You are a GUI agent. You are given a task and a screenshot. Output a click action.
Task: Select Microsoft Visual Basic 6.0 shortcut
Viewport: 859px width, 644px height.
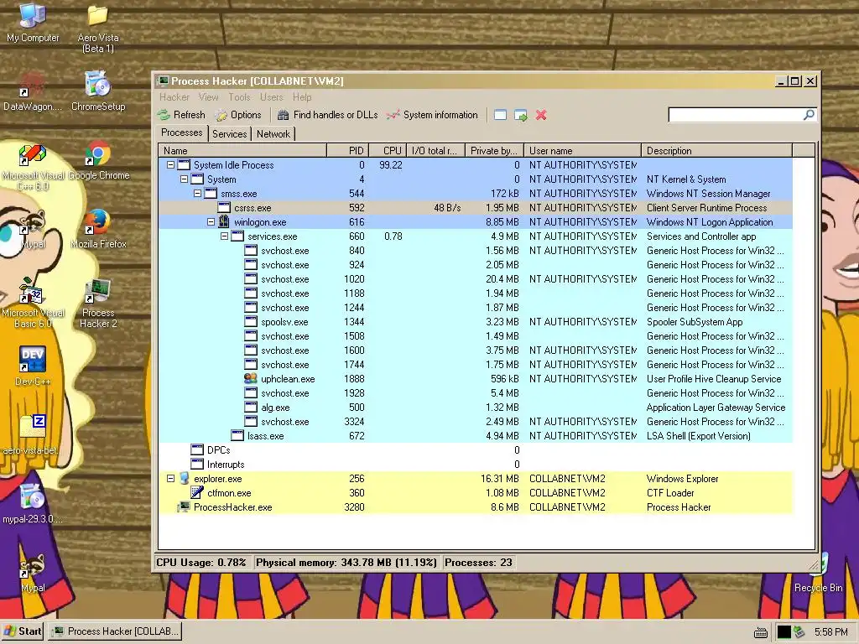(33, 303)
